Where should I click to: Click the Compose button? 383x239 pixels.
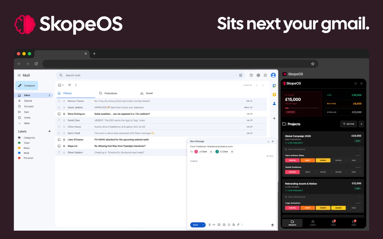(27, 85)
